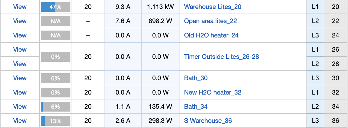Screen dimensions: 348x128
Task: Open the Warehouse Lites_20 circuit link
Action: pos(212,7)
